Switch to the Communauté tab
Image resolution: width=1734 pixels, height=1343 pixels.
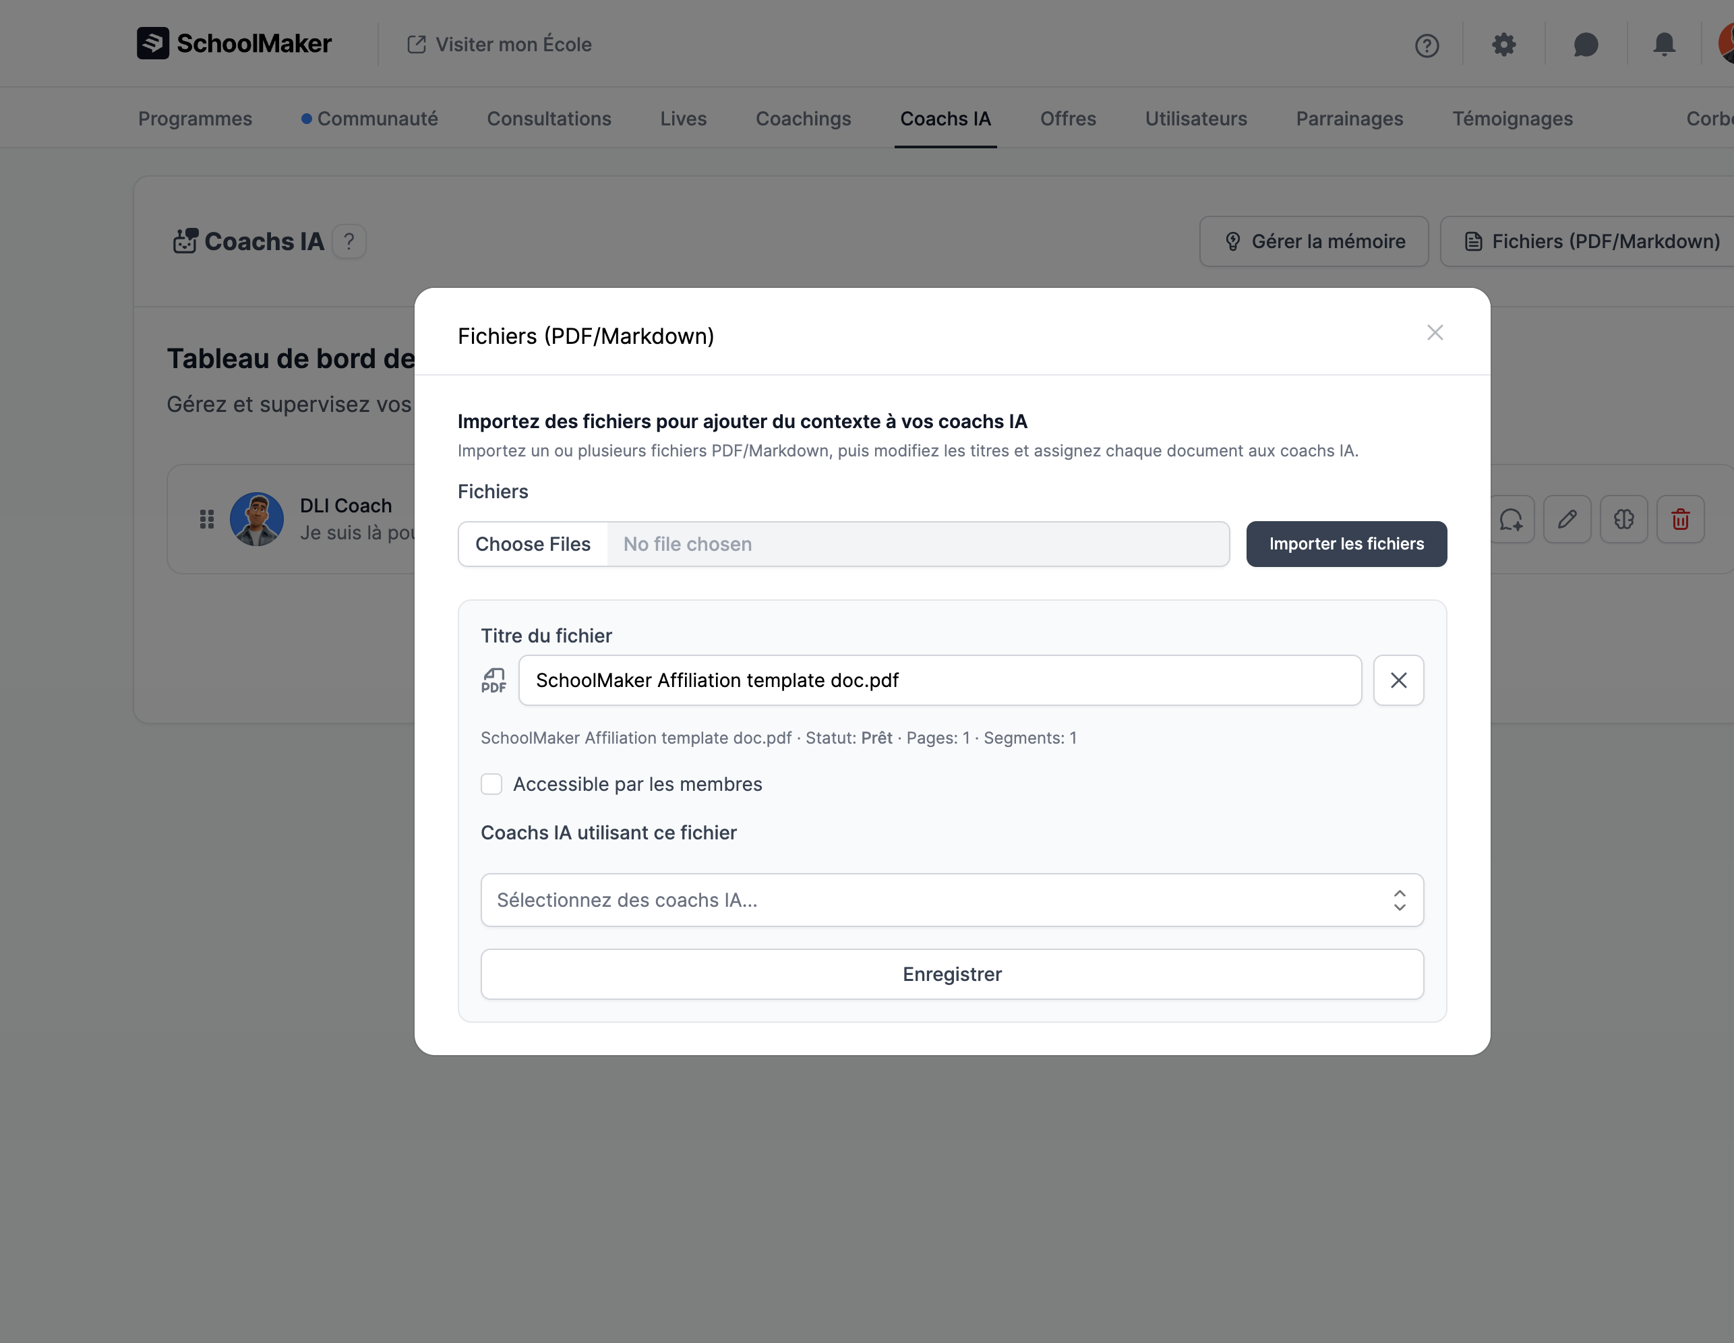(x=377, y=119)
